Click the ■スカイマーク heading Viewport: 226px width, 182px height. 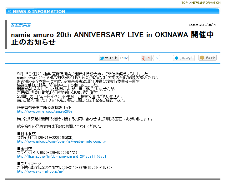tap(29, 164)
